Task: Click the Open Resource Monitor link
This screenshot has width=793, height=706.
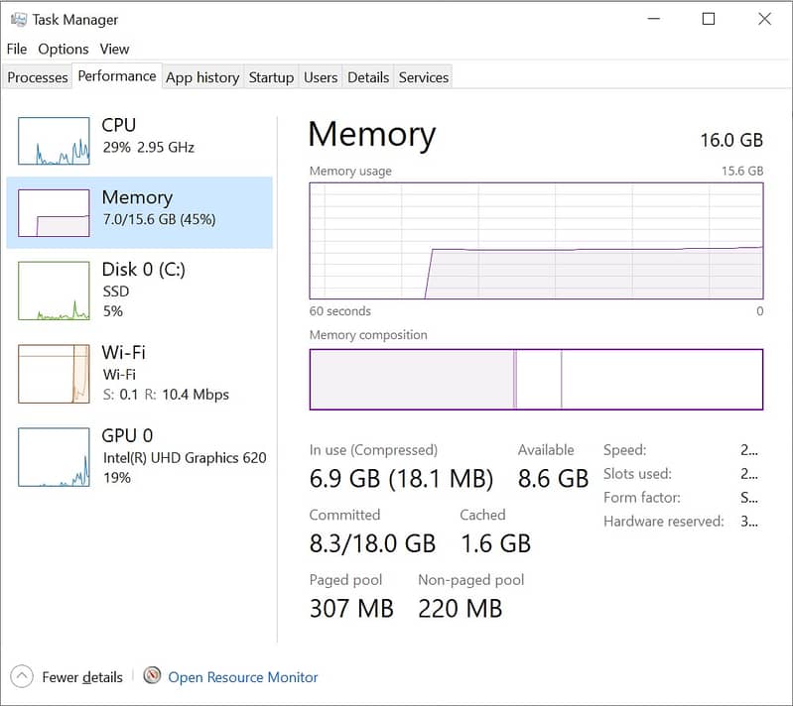Action: (x=243, y=677)
